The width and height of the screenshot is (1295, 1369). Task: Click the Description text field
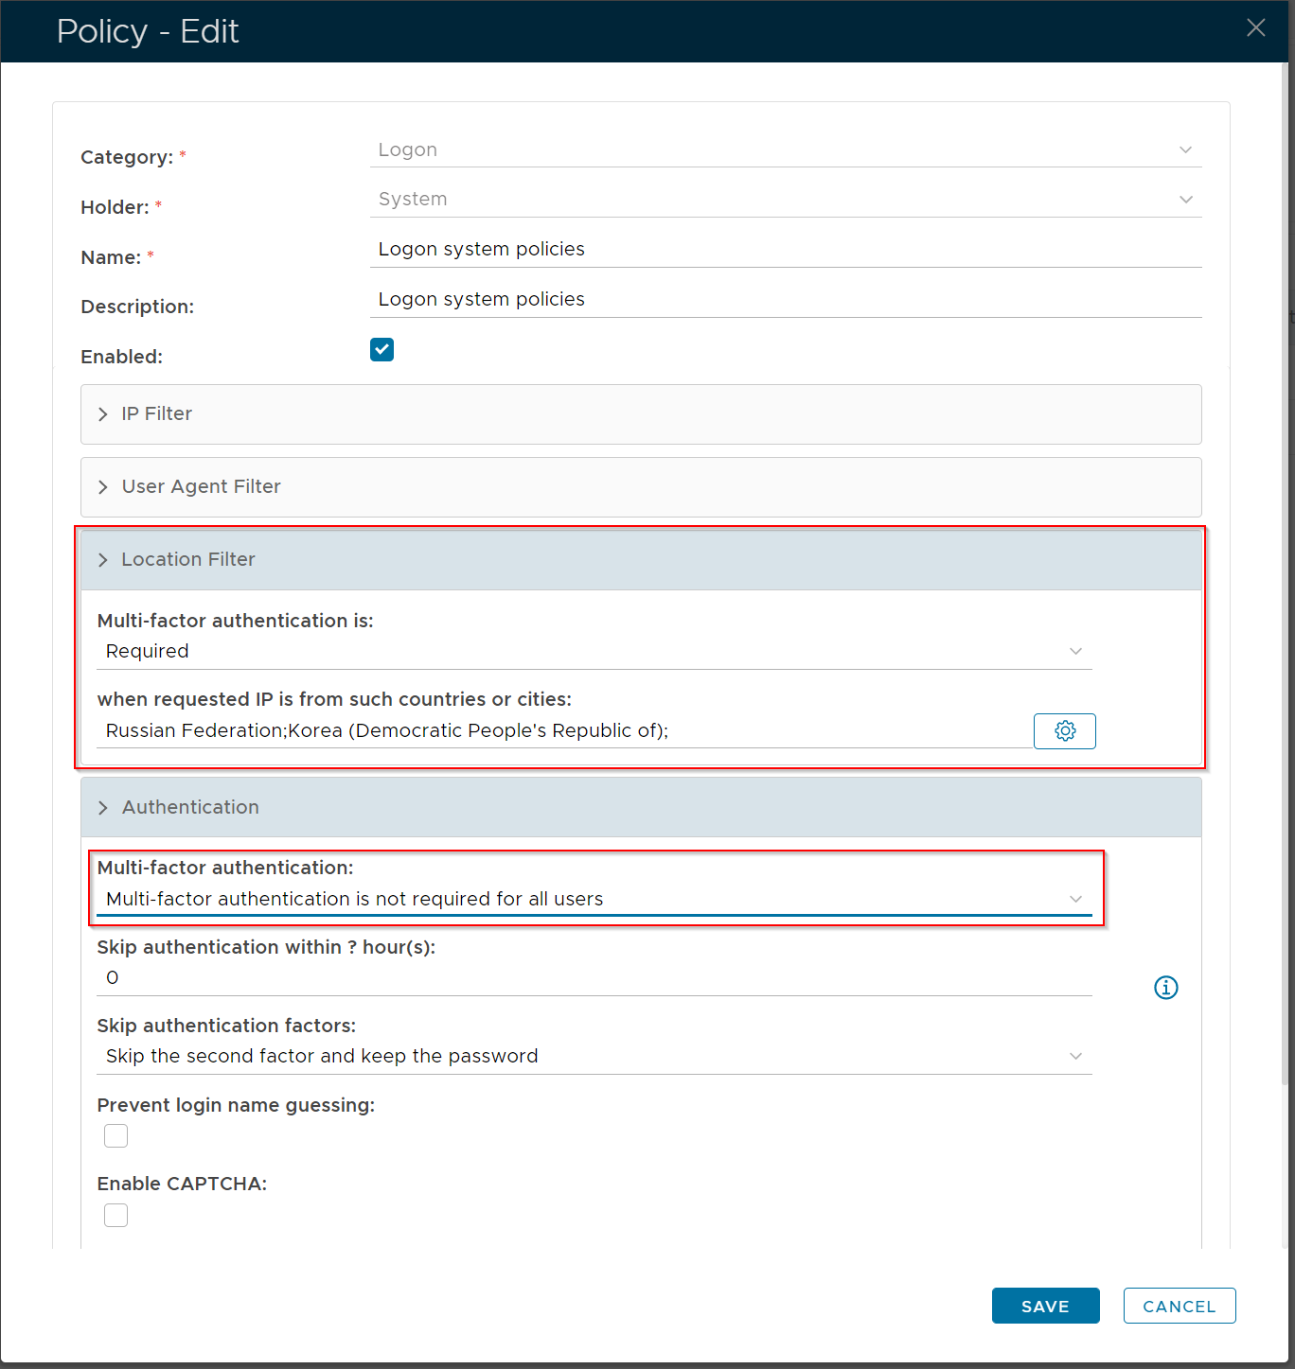click(x=785, y=300)
